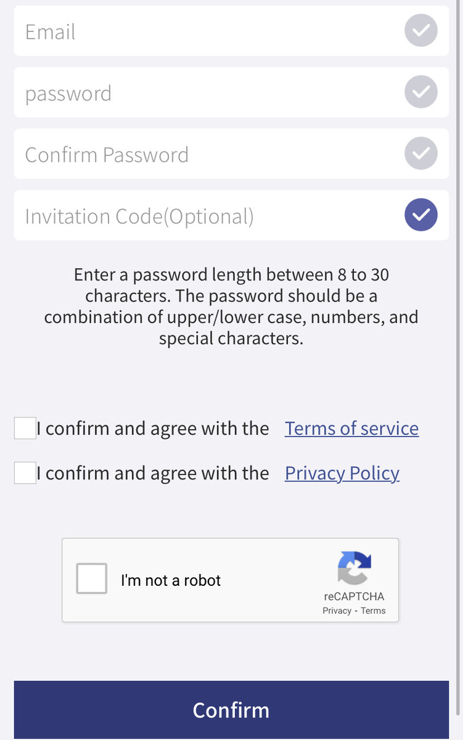Click the blue checkmark icon beside Invitation Code

421,215
